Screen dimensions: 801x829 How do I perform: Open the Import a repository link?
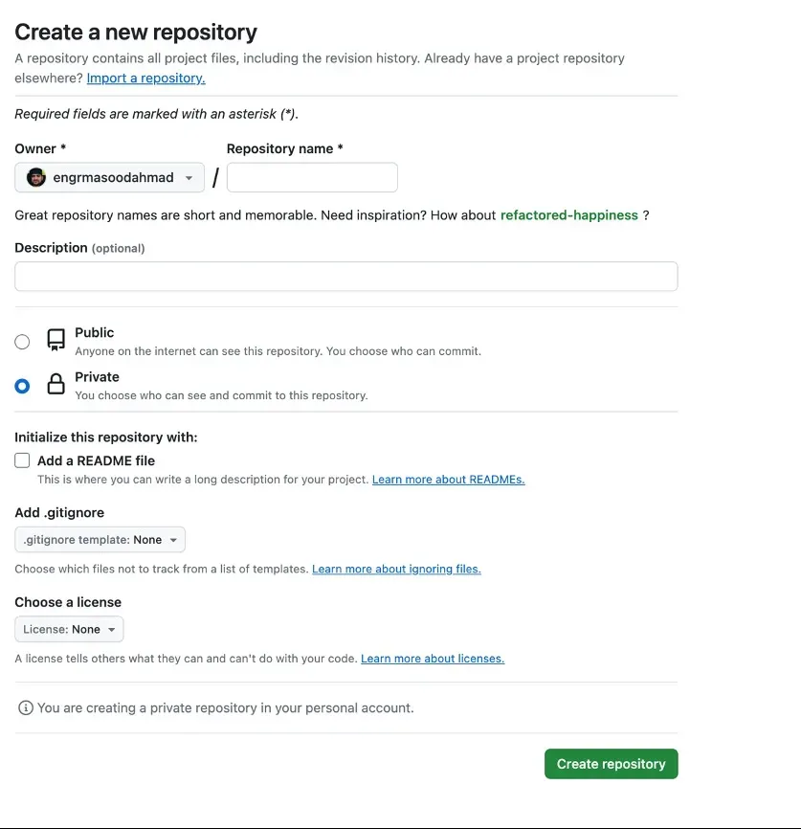(x=145, y=78)
